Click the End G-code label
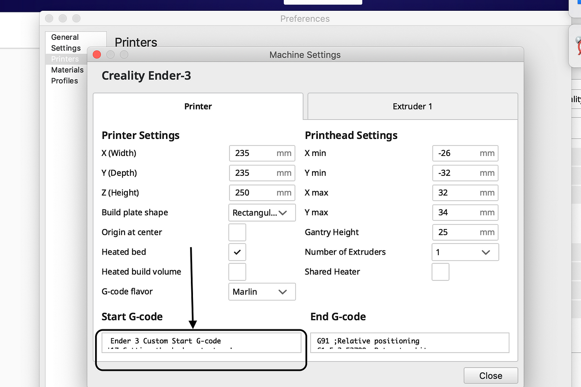Screen dimensions: 581x387 [x=338, y=317]
